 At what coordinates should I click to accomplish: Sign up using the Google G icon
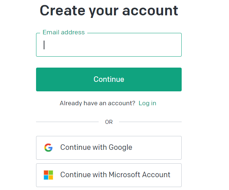(x=48, y=148)
